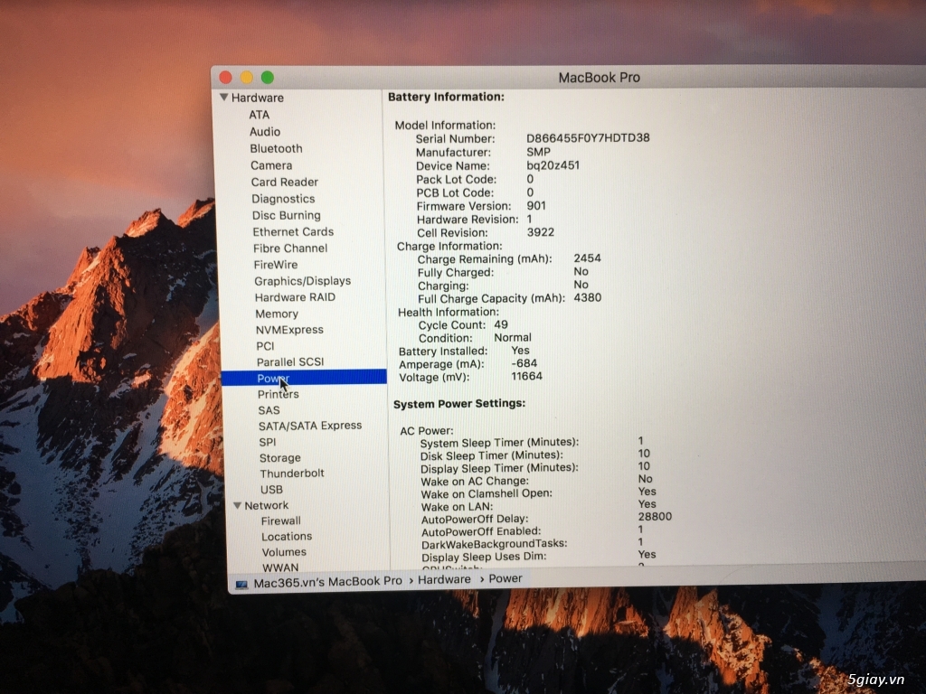Screen dimensions: 926x694
Task: Click the highlighted Power row
Action: [x=304, y=378]
